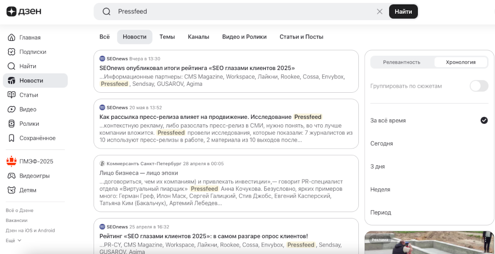
Task: Open article Лицо бизнеса — лицо эпохи
Action: pyautogui.click(x=139, y=173)
